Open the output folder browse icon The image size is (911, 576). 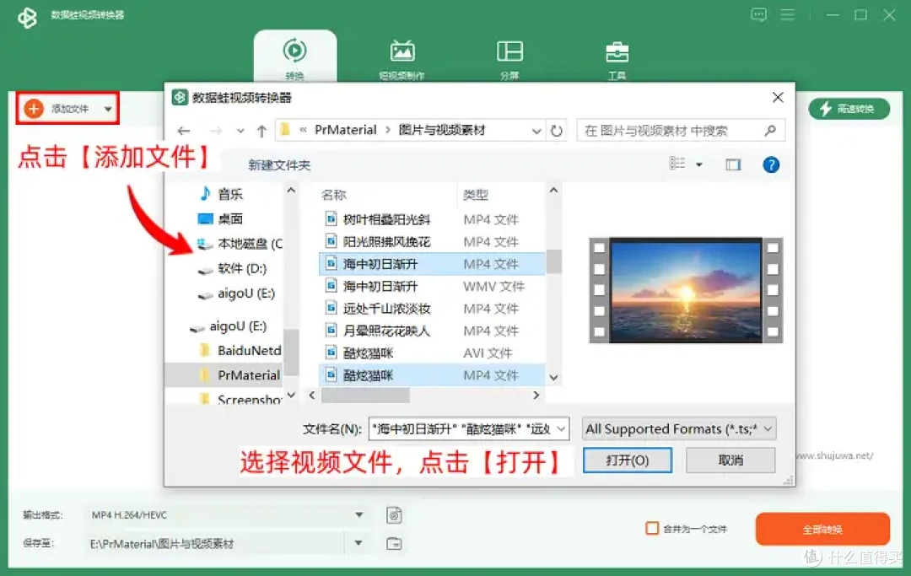click(395, 543)
